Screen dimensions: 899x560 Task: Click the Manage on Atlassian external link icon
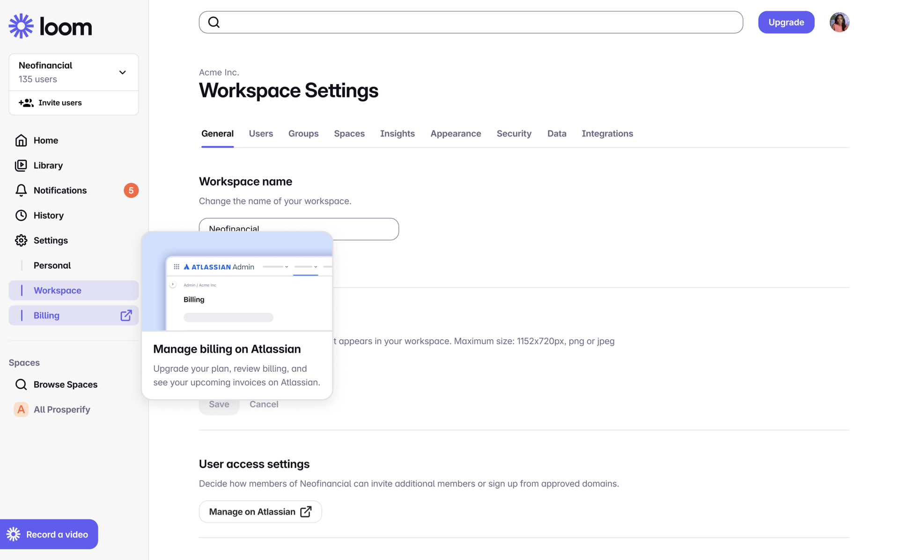[306, 511]
